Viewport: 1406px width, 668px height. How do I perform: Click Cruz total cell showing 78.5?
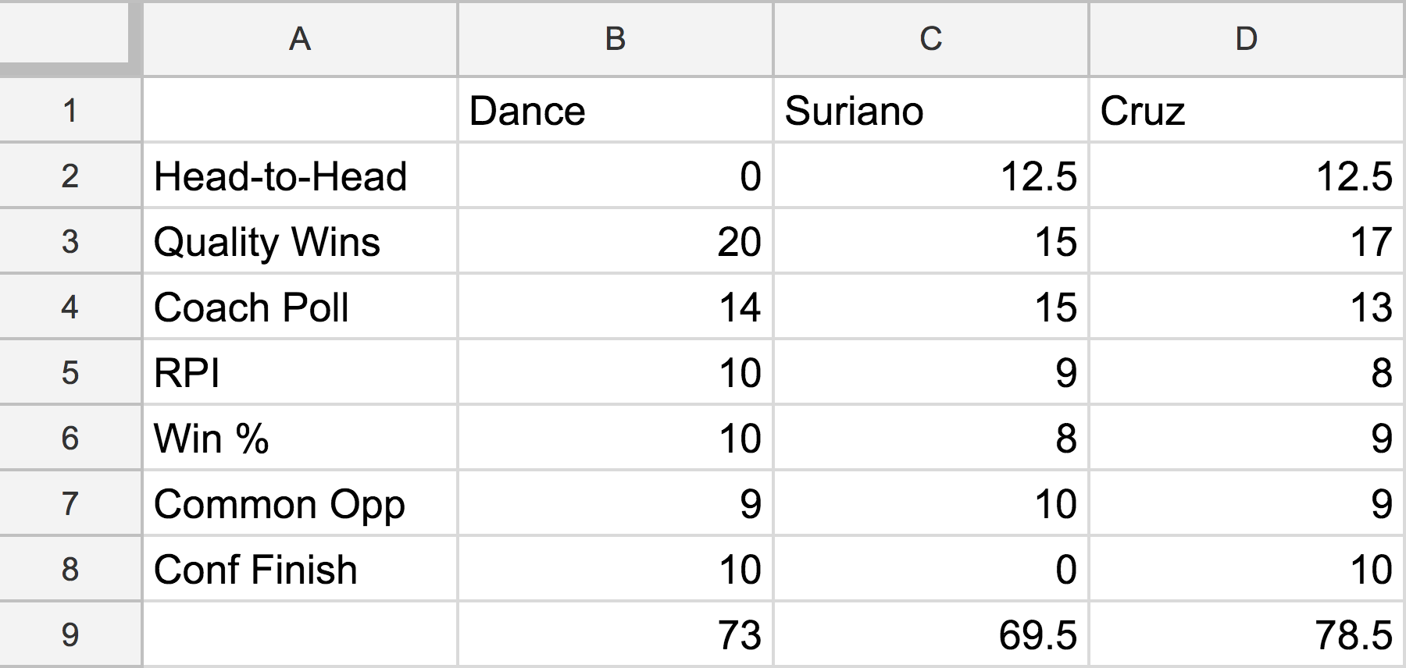[1247, 634]
